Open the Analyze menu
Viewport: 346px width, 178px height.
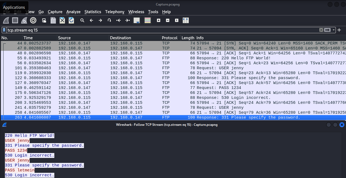pos(73,12)
